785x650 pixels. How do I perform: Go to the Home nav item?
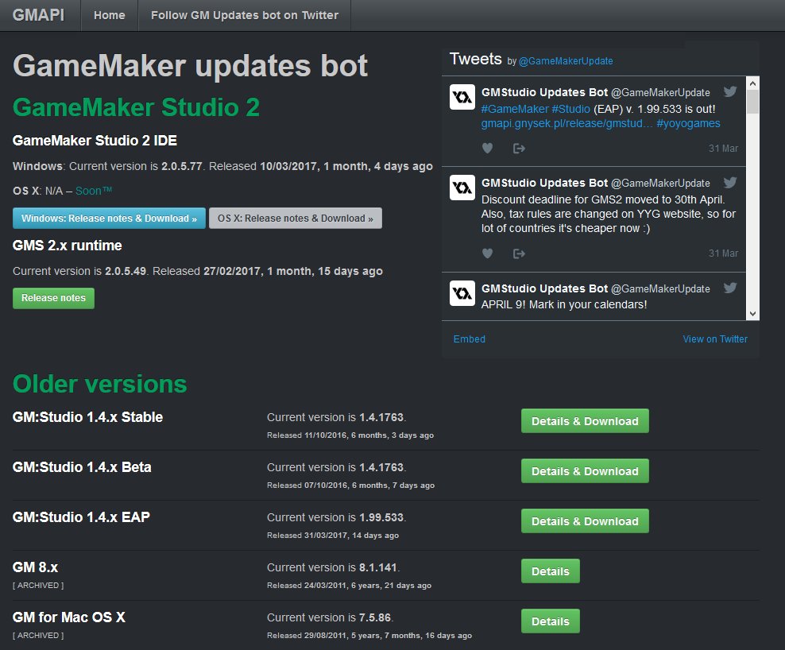click(109, 16)
